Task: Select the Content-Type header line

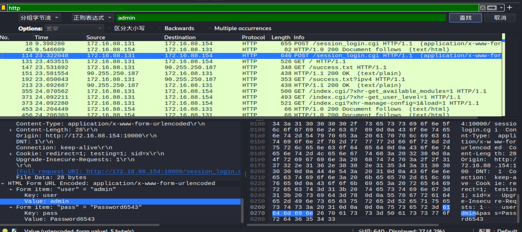Action: click(x=111, y=124)
